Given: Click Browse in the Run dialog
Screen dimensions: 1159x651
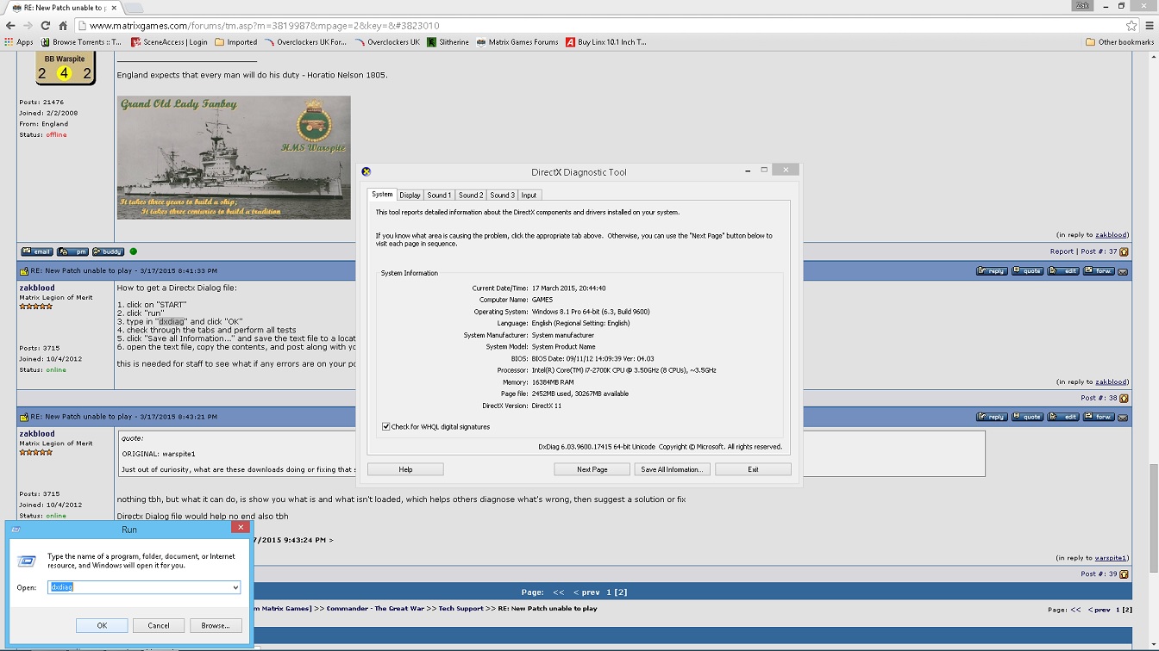Looking at the screenshot, I should [216, 625].
